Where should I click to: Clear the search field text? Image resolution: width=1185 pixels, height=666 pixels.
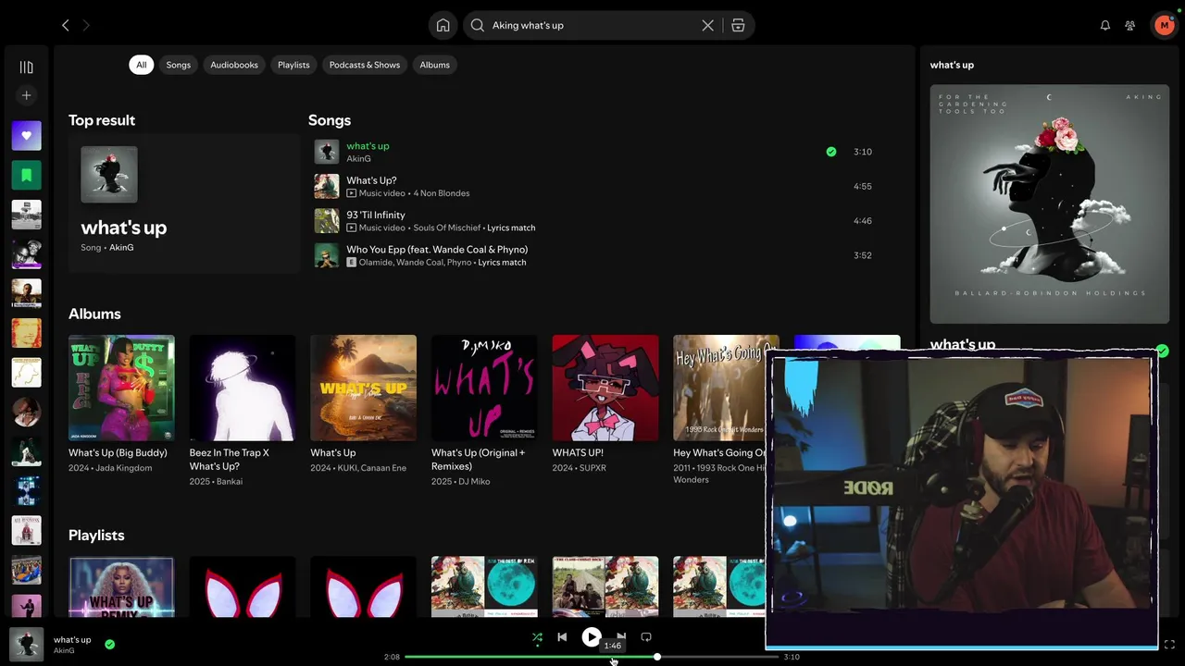(x=707, y=26)
